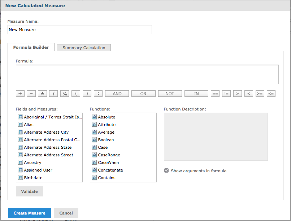291x221 pixels.
Task: Insert the multiply asterisk operator
Action: coord(42,94)
